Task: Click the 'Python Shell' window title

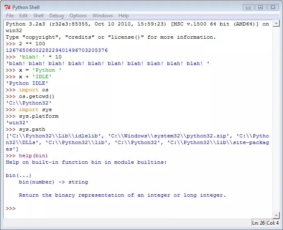Action: (26, 7)
